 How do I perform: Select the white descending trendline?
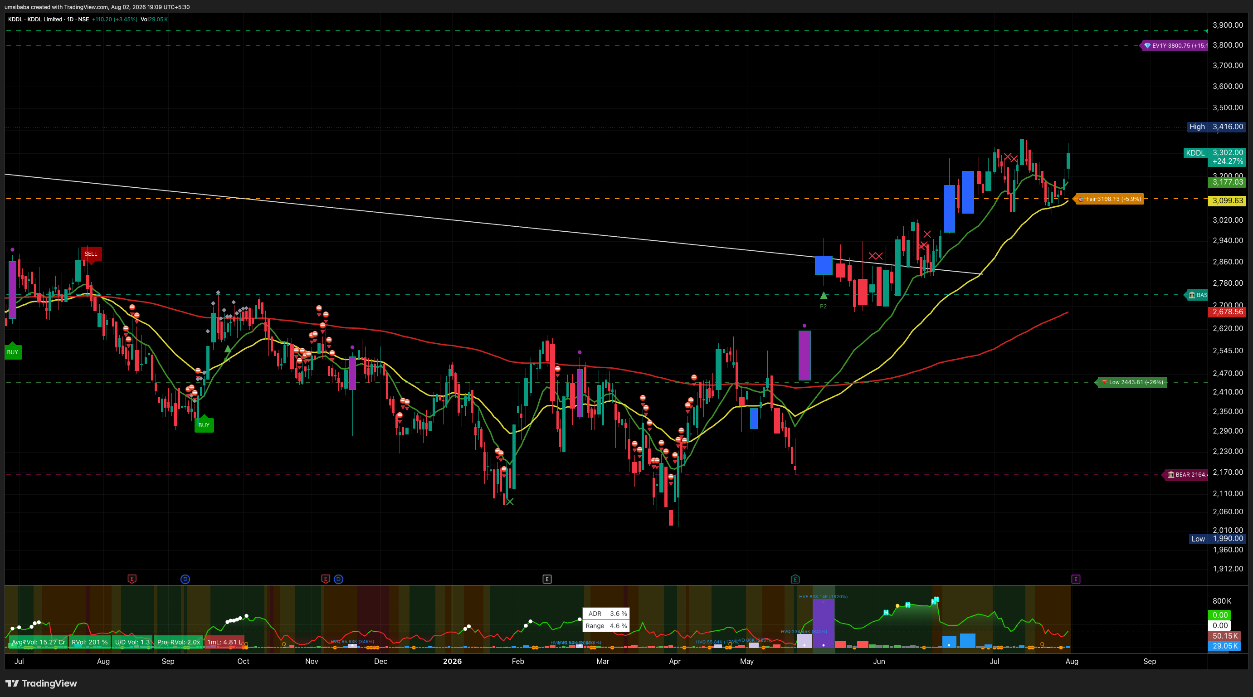(494, 224)
